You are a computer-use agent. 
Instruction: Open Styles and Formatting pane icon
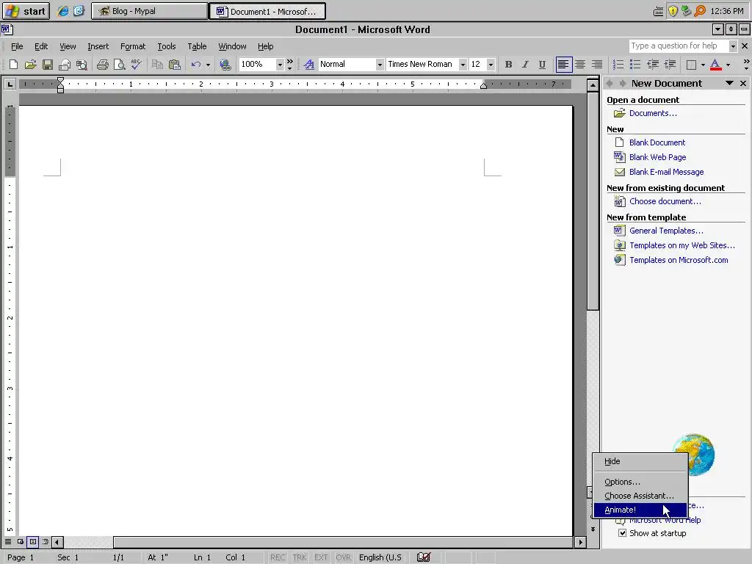point(309,65)
